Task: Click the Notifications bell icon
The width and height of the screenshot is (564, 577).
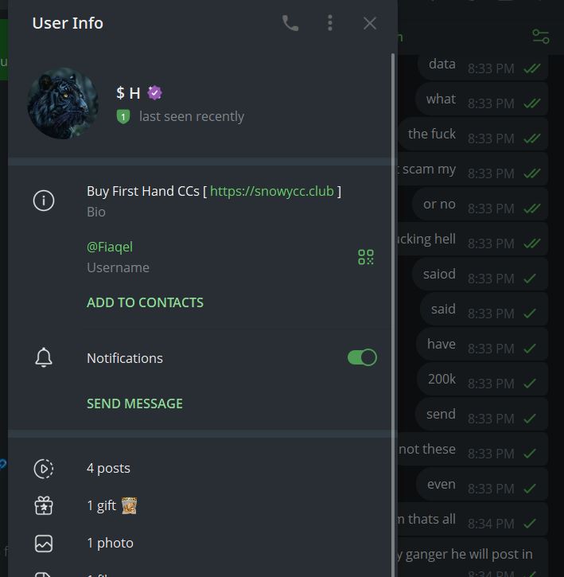Action: pyautogui.click(x=44, y=358)
